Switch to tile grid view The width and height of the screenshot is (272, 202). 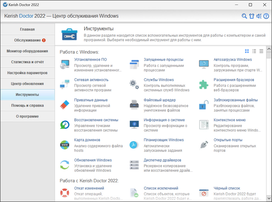[x=247, y=51]
